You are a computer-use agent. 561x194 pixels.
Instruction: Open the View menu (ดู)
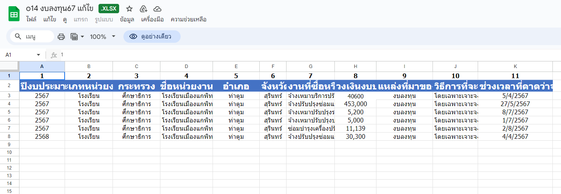pos(65,19)
